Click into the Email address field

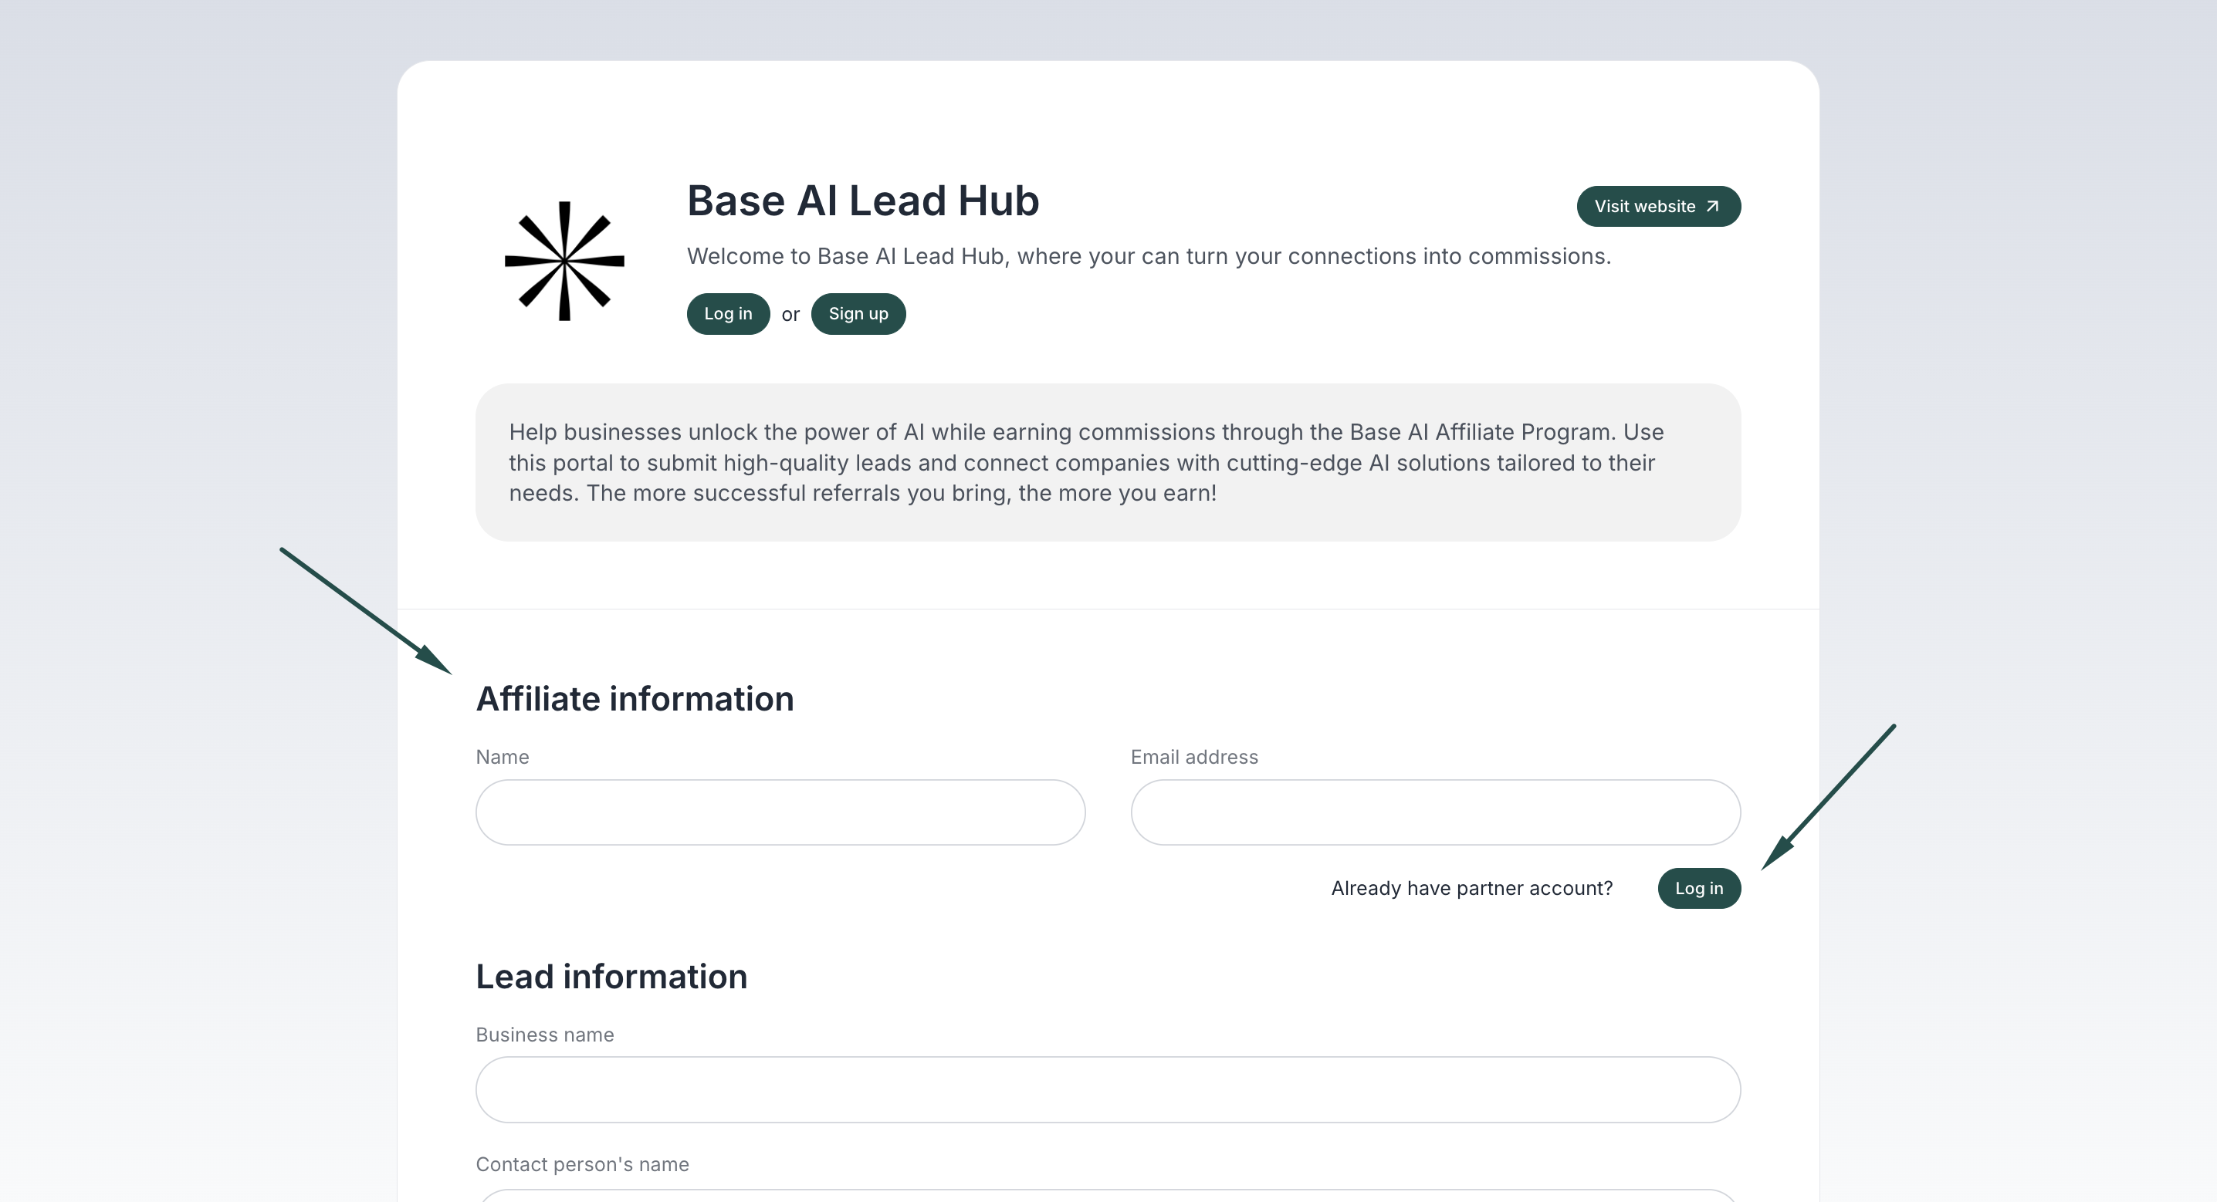click(x=1435, y=812)
